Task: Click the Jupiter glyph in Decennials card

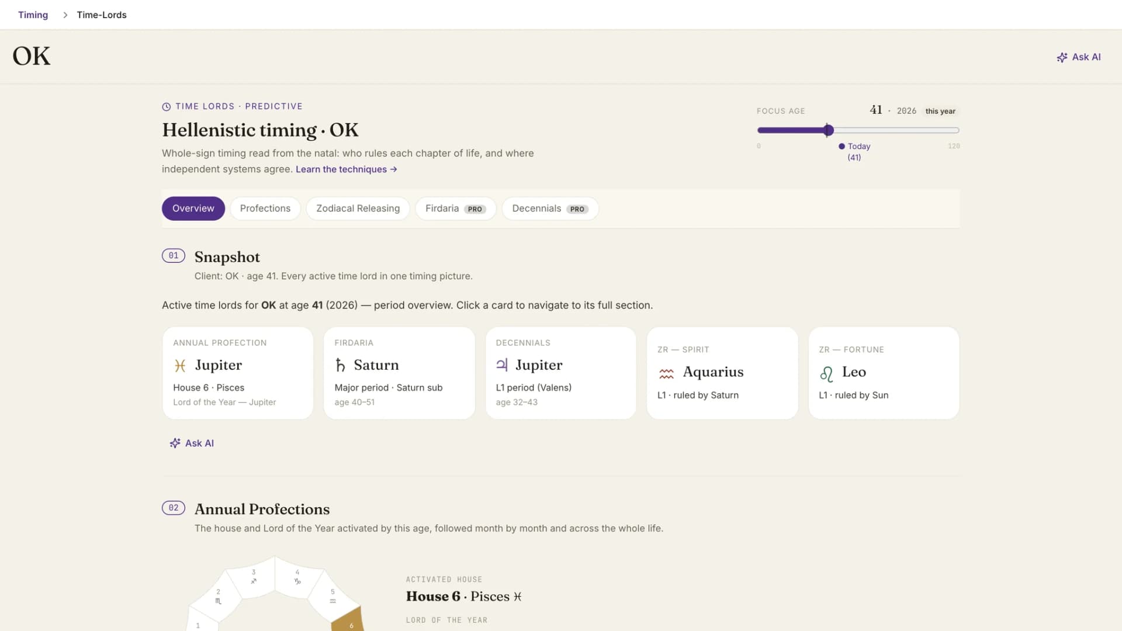Action: coord(502,365)
